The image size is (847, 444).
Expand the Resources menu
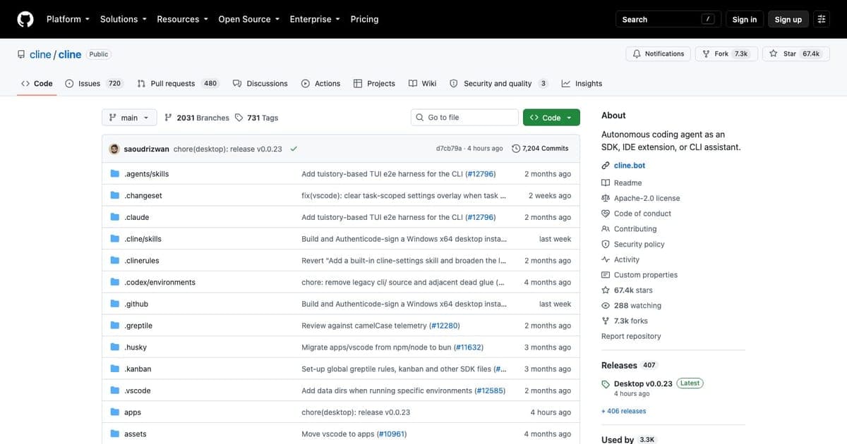pos(182,19)
